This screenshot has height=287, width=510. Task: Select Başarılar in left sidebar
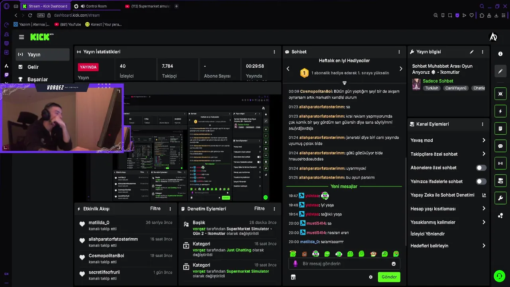pyautogui.click(x=37, y=79)
